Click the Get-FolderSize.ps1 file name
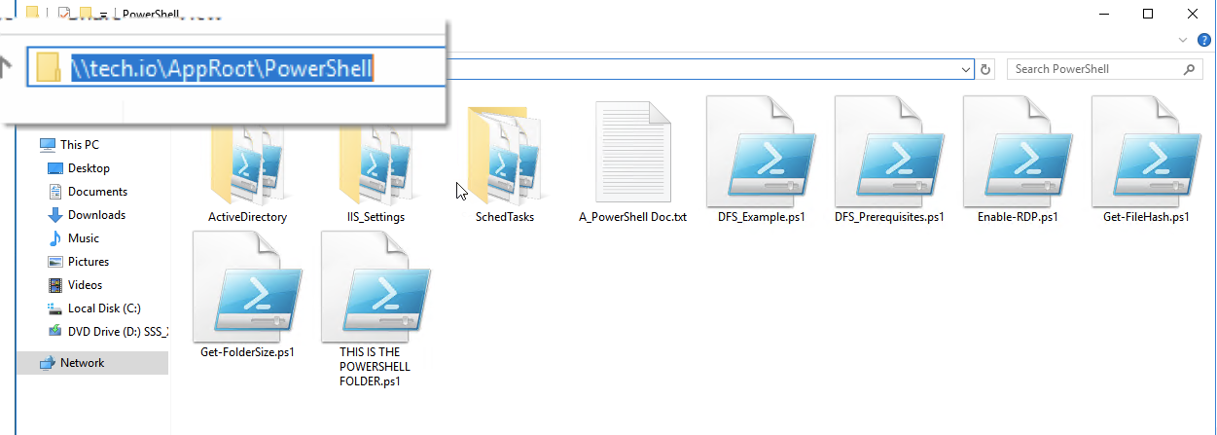Viewport: 1217px width, 435px height. click(247, 352)
